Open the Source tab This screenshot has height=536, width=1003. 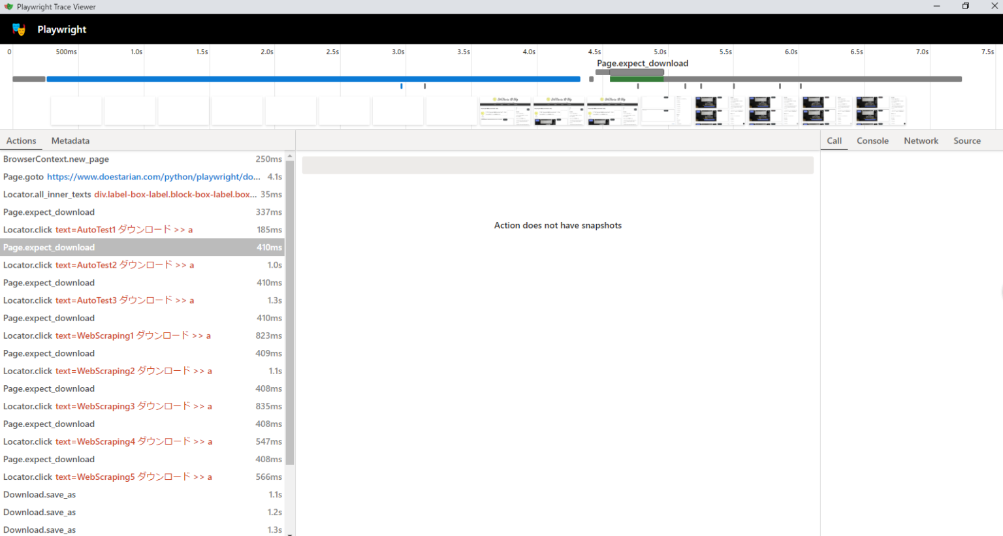[966, 140]
